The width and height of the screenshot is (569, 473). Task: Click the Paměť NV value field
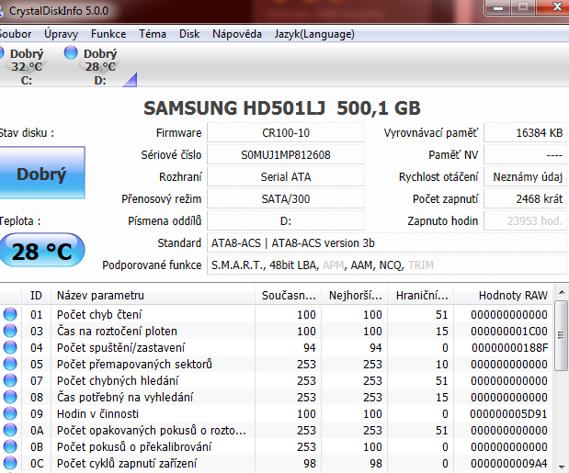(x=526, y=155)
